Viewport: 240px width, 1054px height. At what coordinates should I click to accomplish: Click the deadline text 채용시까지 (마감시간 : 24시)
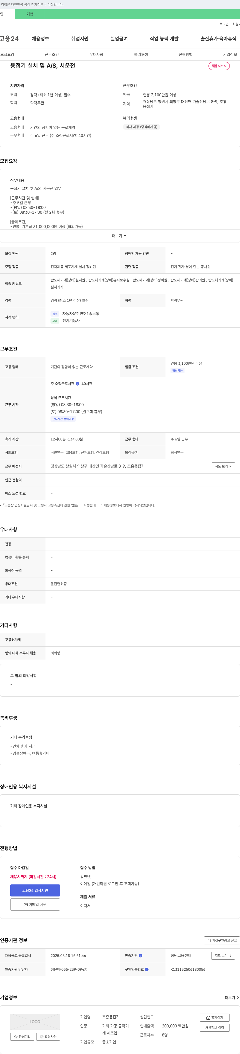(33, 876)
